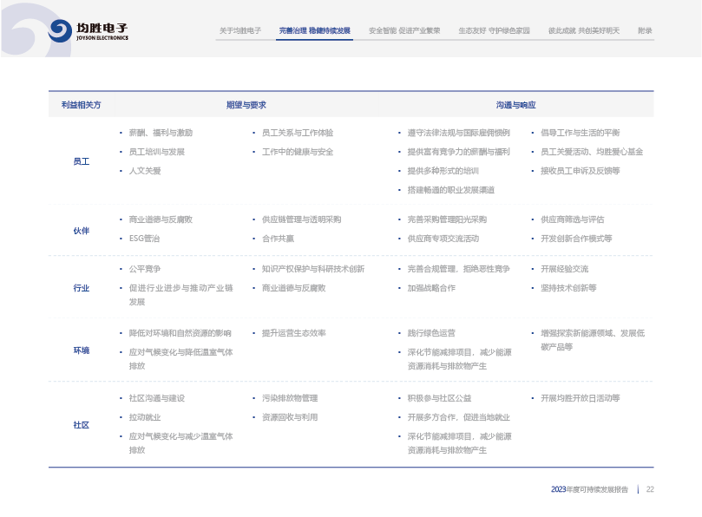Click 开展均胜开放日活动等 text
The width and height of the screenshot is (702, 517).
pos(580,398)
